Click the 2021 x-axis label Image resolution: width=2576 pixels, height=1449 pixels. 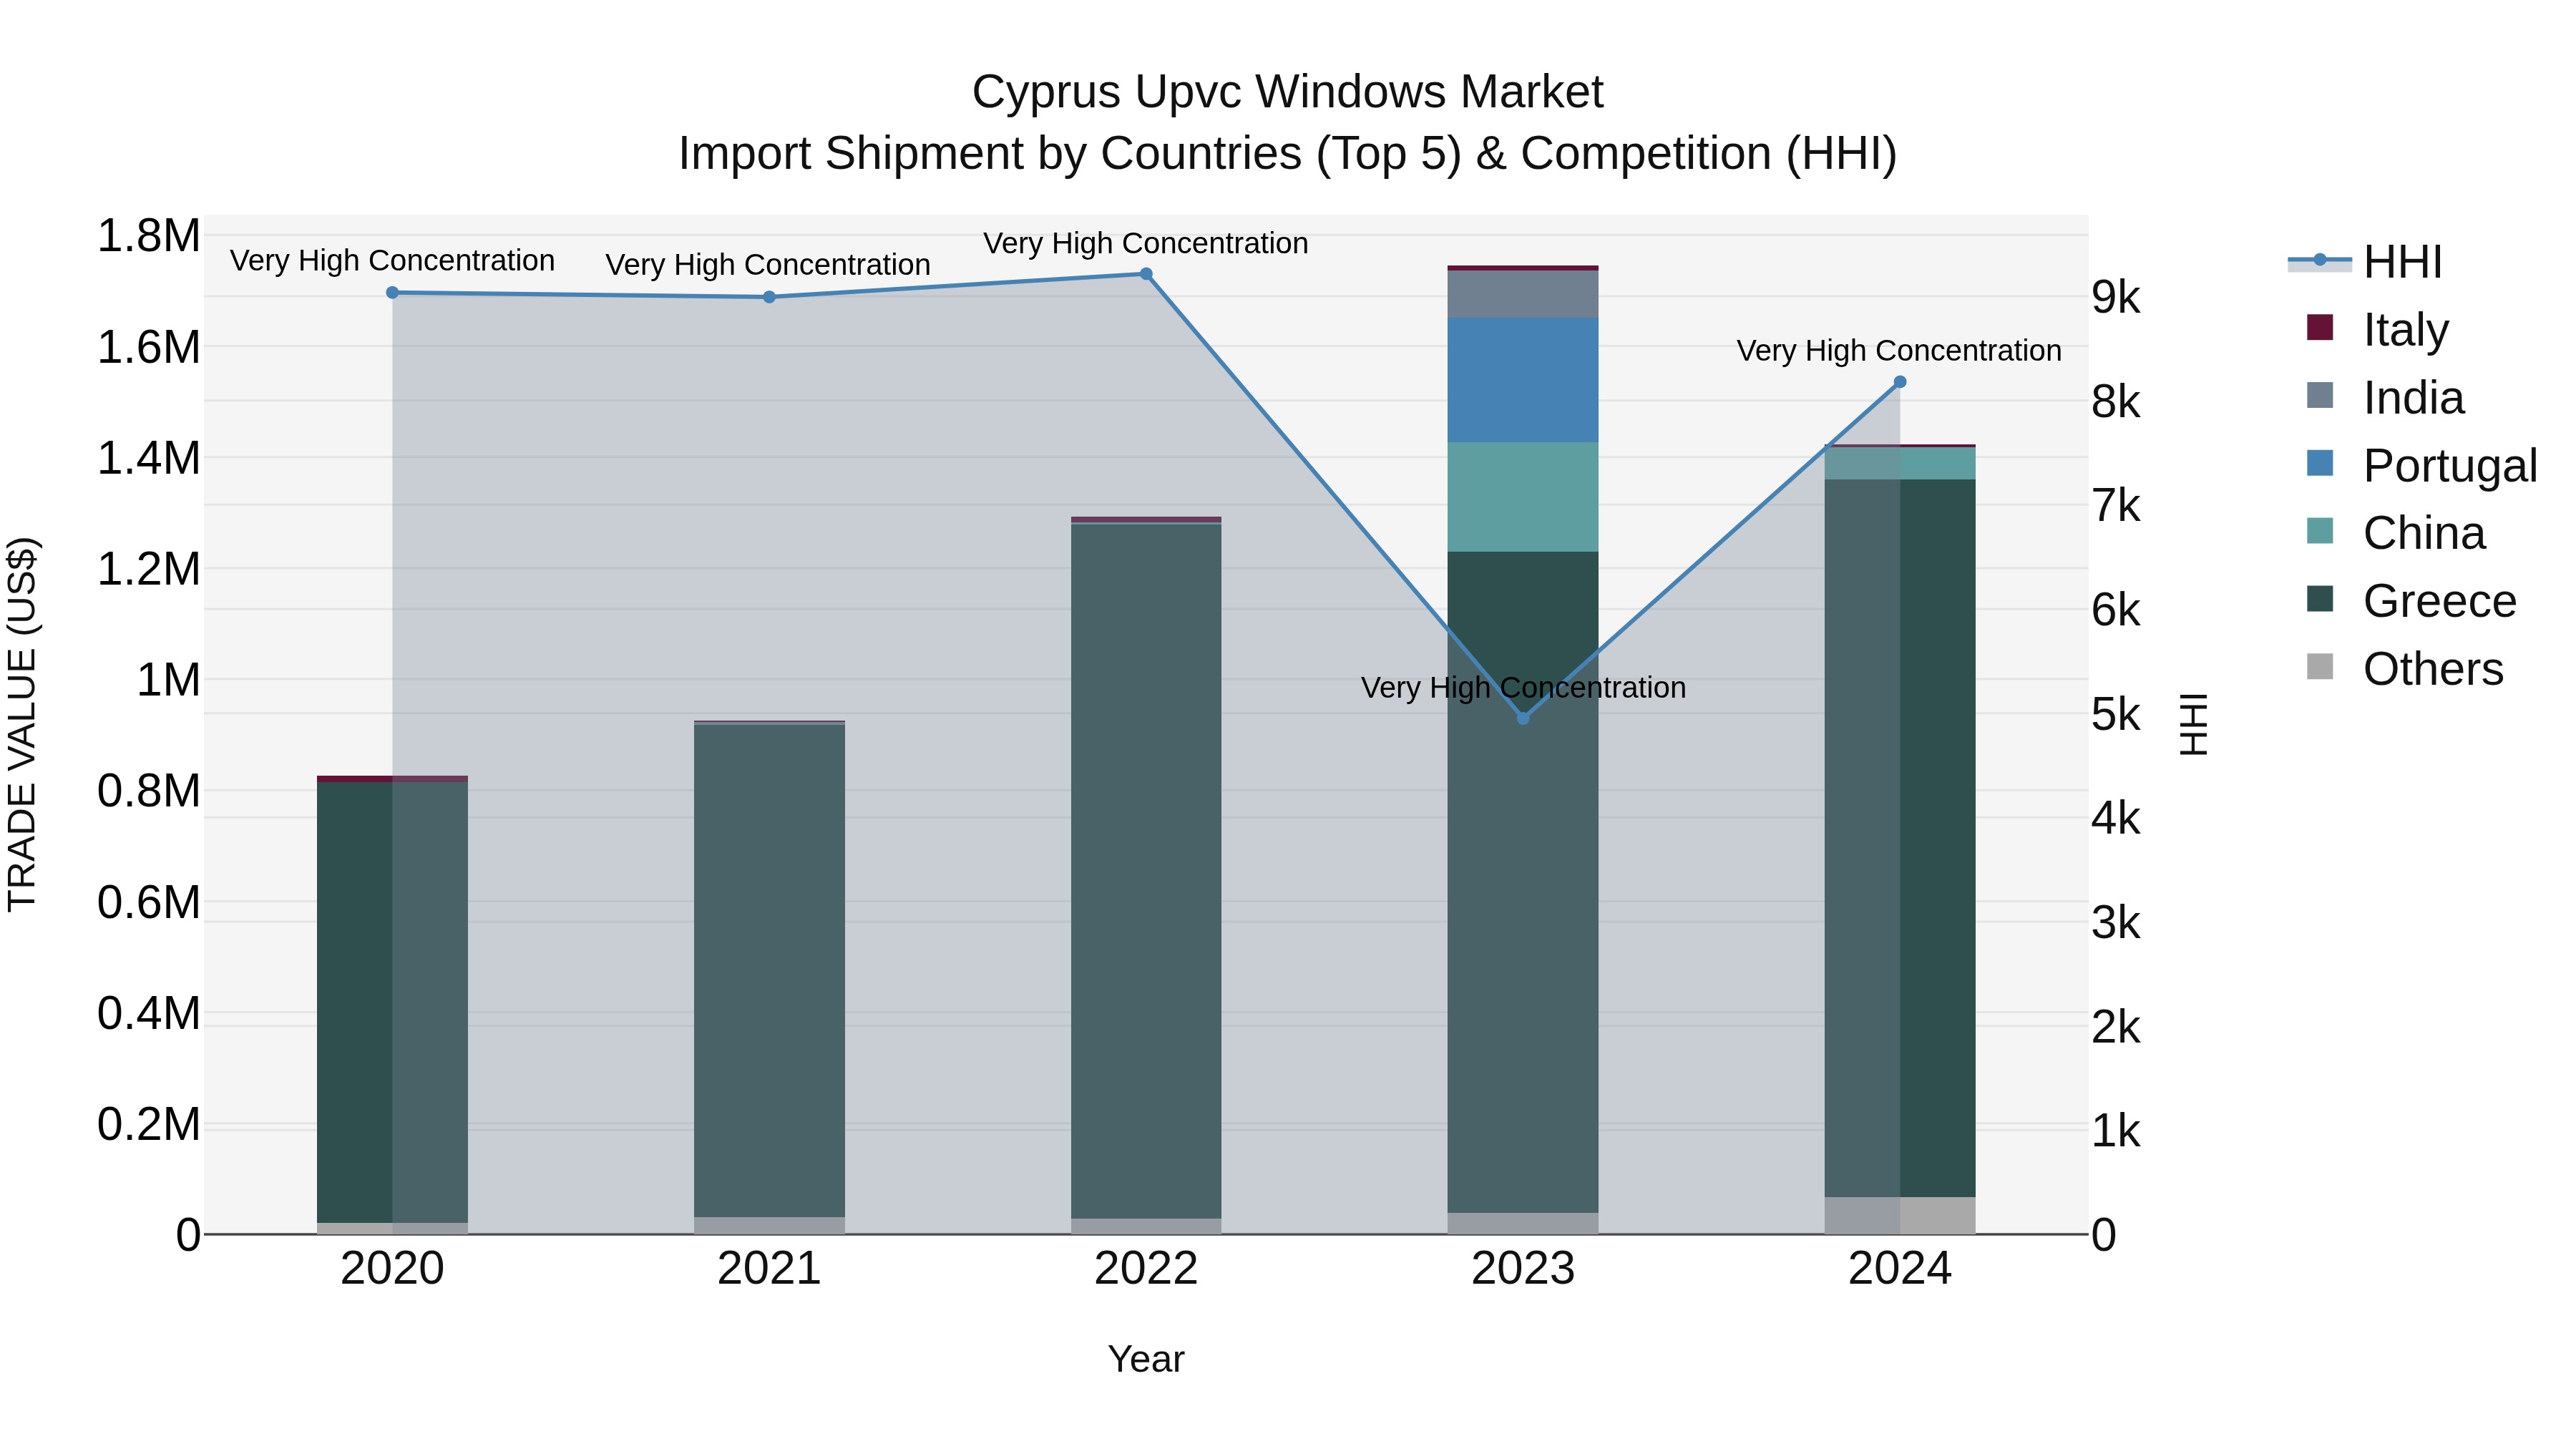coord(769,1269)
